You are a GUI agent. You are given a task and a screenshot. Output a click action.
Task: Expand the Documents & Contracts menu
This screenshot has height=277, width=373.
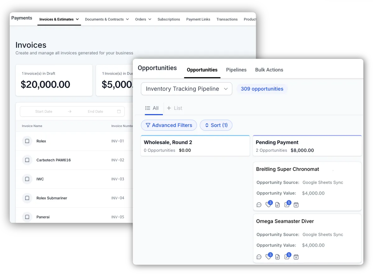[x=107, y=19]
